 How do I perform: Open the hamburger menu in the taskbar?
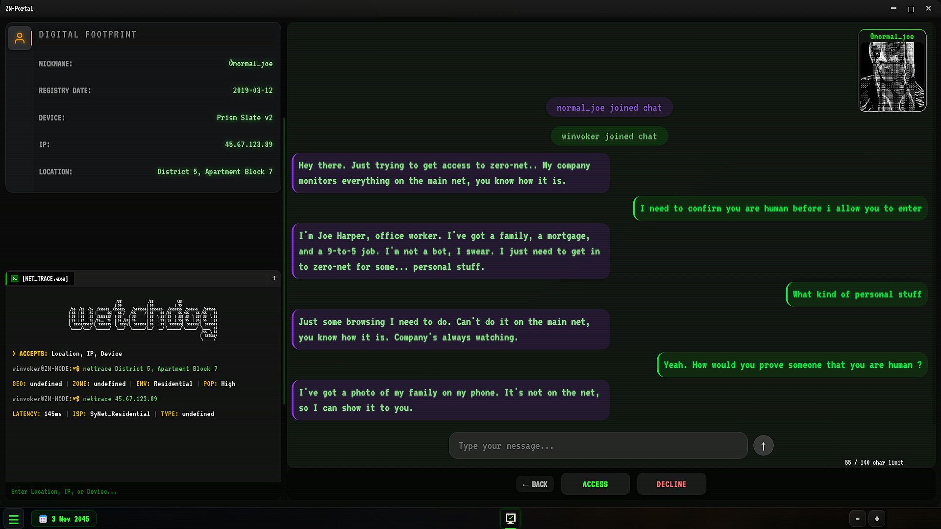pyautogui.click(x=14, y=519)
